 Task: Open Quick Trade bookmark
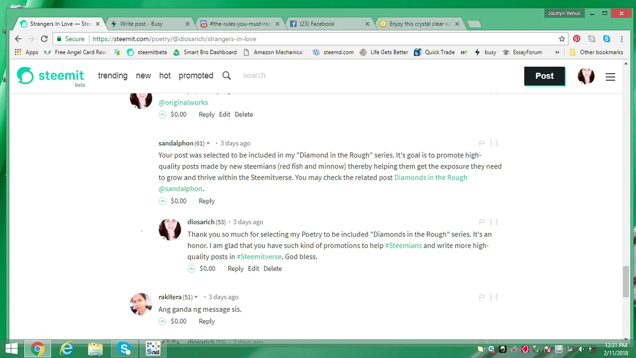point(434,52)
